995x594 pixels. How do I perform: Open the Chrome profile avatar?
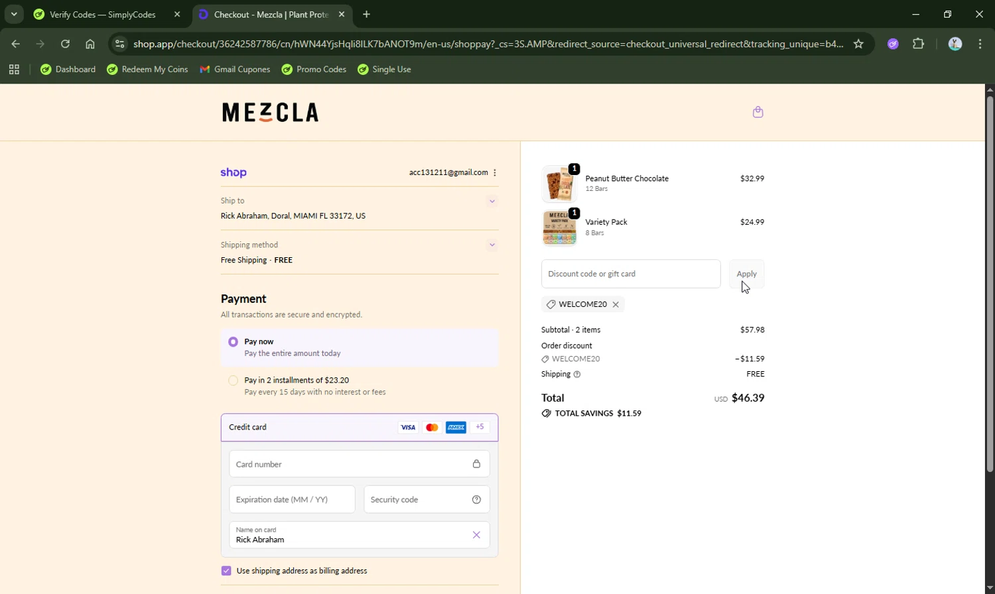pyautogui.click(x=955, y=44)
